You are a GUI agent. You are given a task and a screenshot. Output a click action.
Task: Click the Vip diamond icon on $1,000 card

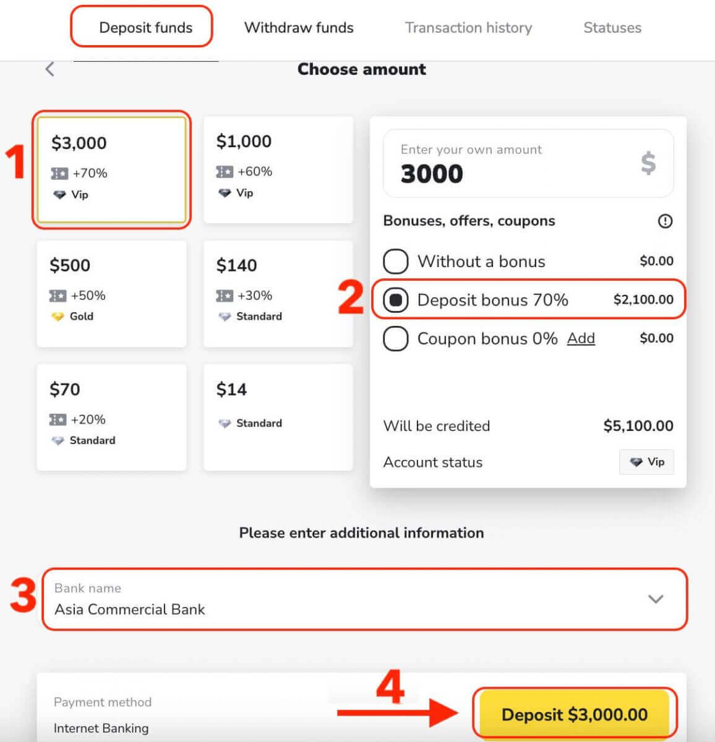pyautogui.click(x=225, y=193)
